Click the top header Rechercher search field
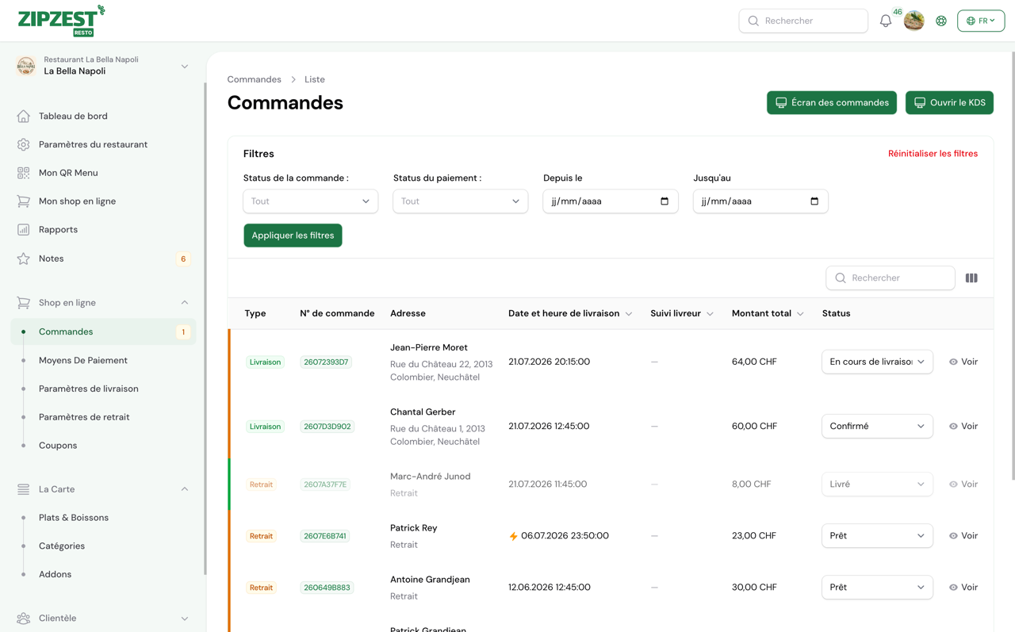The image size is (1015, 632). pos(803,21)
